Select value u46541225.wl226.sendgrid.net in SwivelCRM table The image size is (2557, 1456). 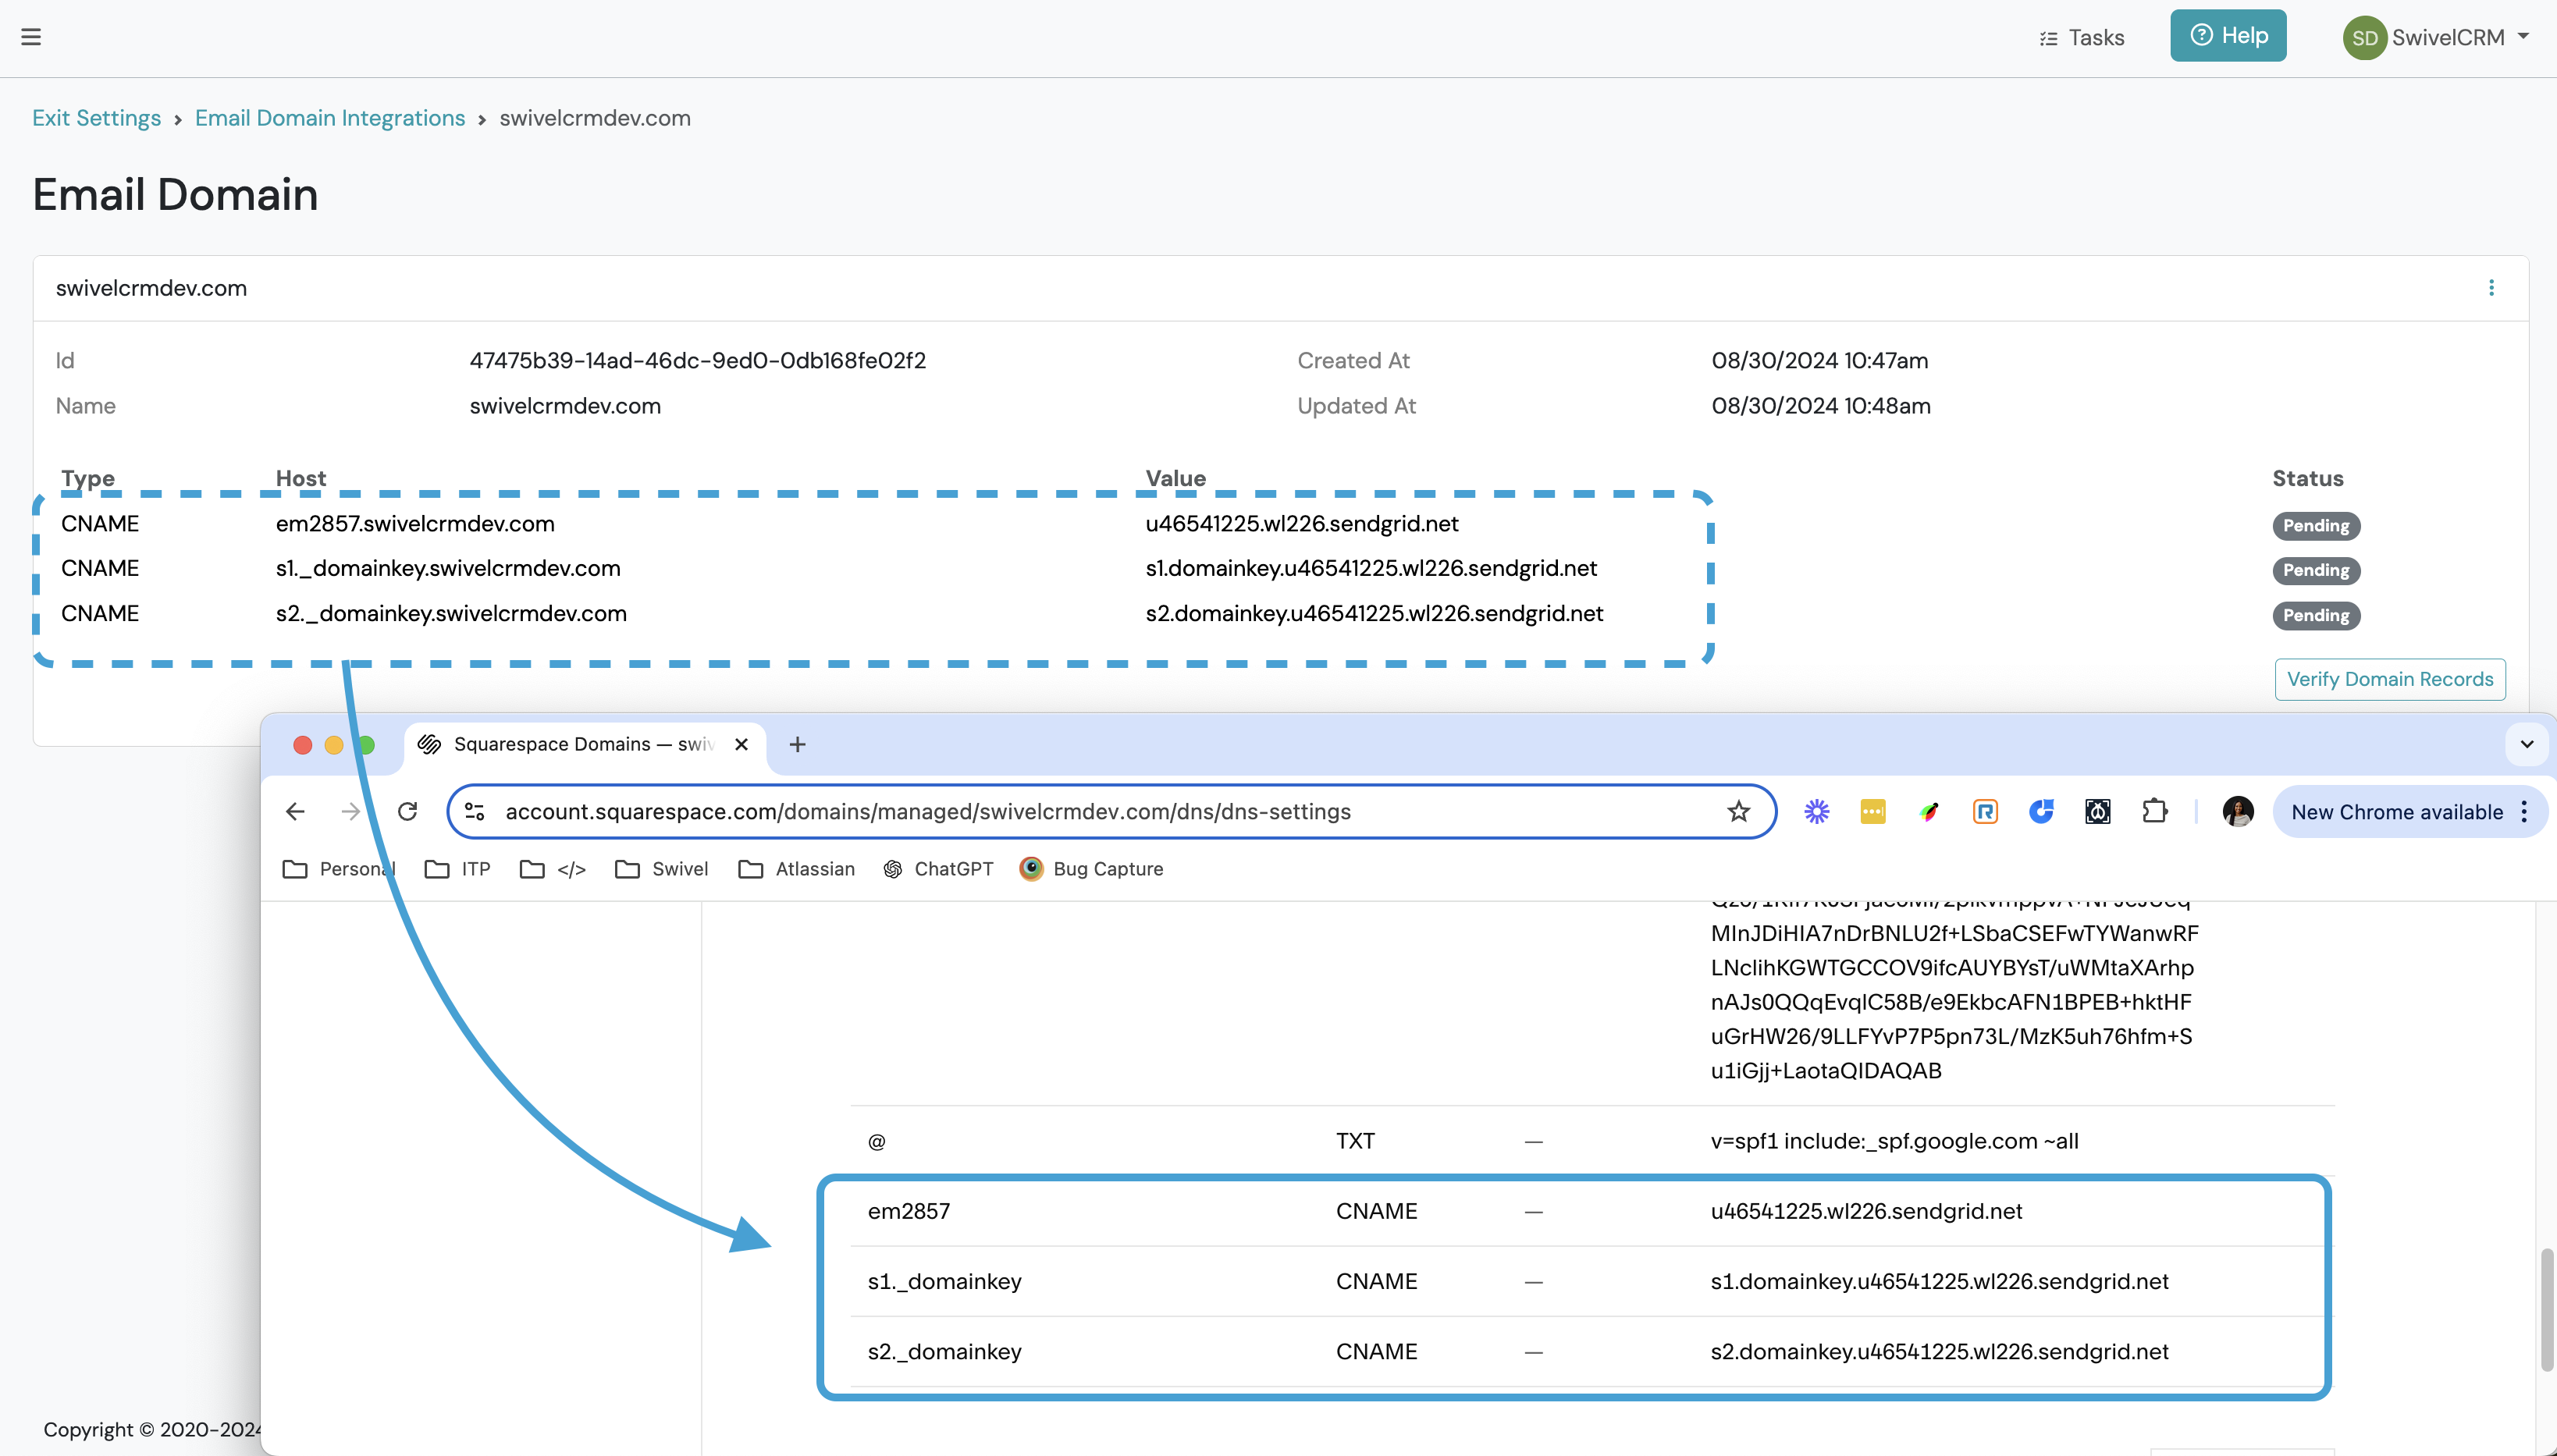[1302, 524]
